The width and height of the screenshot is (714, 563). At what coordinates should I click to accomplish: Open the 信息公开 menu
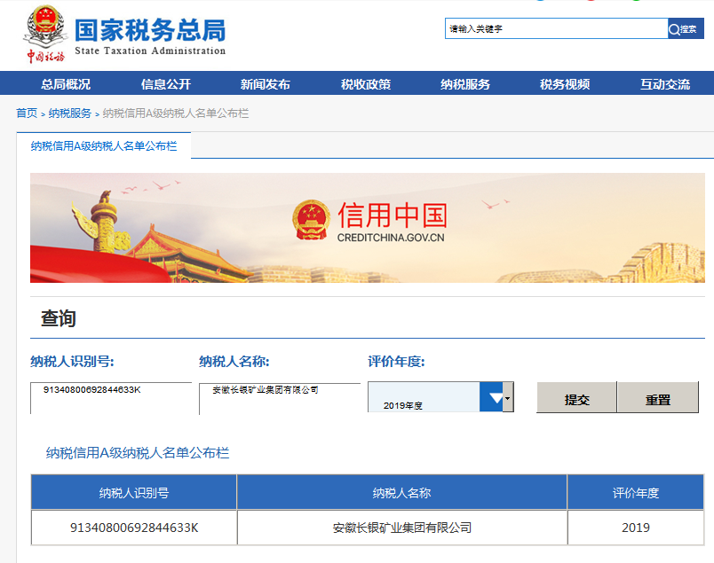click(x=166, y=84)
